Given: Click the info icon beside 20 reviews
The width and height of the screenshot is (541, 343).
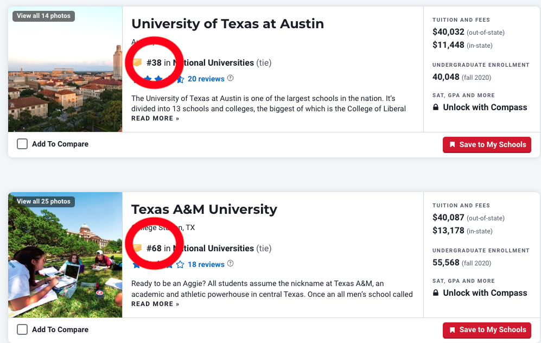Looking at the screenshot, I should [231, 78].
